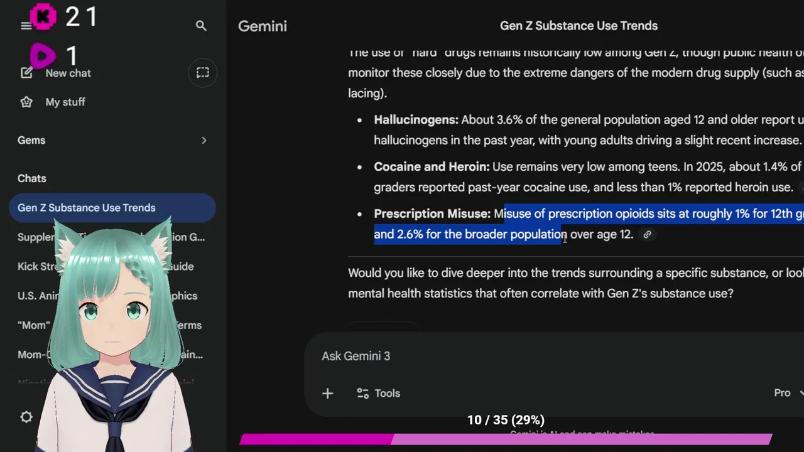This screenshot has width=804, height=452.
Task: Click the New chat label
Action: click(x=68, y=73)
